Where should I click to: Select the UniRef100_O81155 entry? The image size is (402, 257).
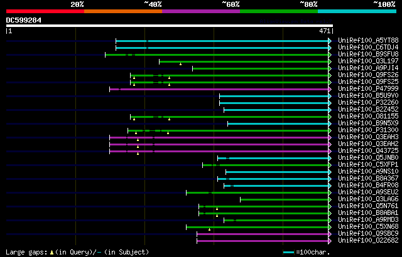(x=368, y=117)
